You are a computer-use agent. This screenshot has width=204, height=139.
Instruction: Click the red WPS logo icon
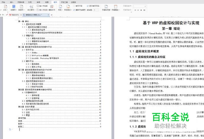click(x=10, y=15)
